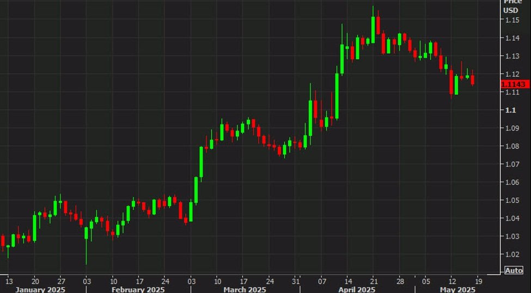Select the red 1.1143 current price tag
This screenshot has height=293, width=531.
coord(514,84)
